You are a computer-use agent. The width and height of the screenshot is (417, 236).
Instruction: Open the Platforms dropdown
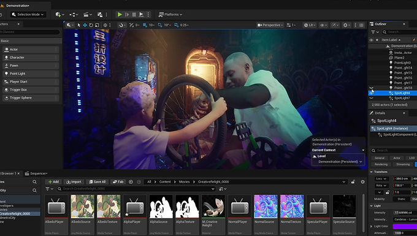pyautogui.click(x=170, y=14)
